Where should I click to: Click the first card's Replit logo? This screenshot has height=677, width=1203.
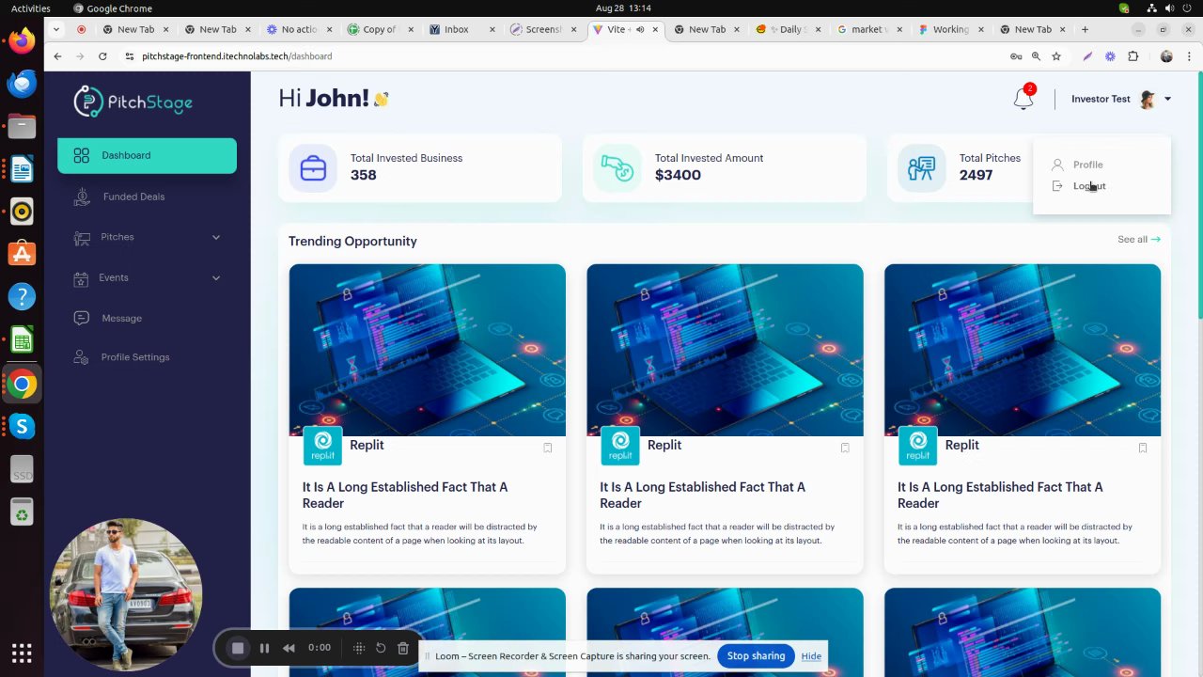coord(322,446)
